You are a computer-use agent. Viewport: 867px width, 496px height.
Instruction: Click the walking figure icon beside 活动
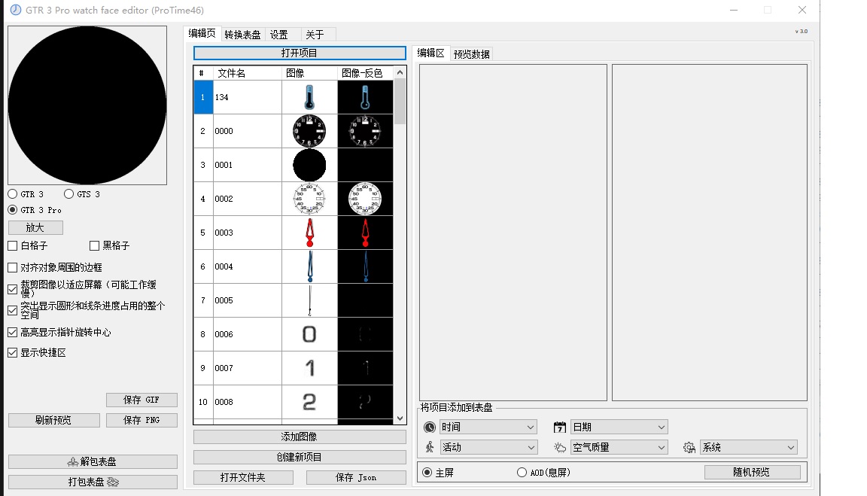[x=430, y=447]
